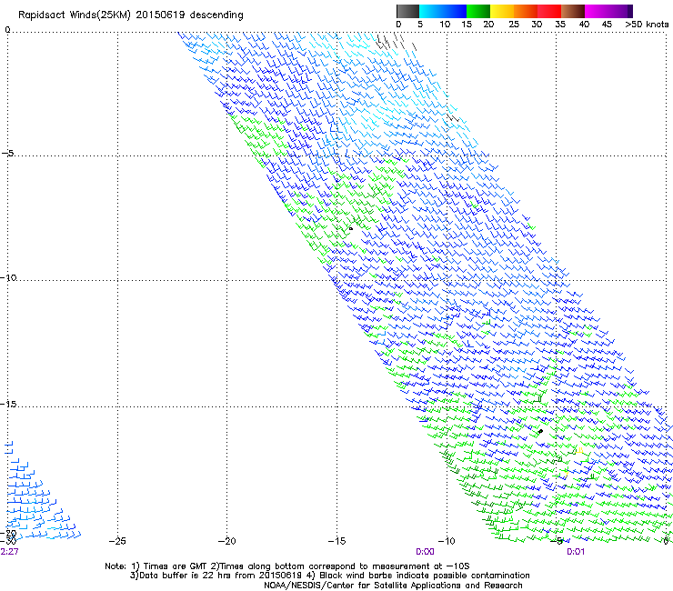The height and width of the screenshot is (591, 673).
Task: Click the '-15' longitude label on bottom axis
Action: coord(336,541)
